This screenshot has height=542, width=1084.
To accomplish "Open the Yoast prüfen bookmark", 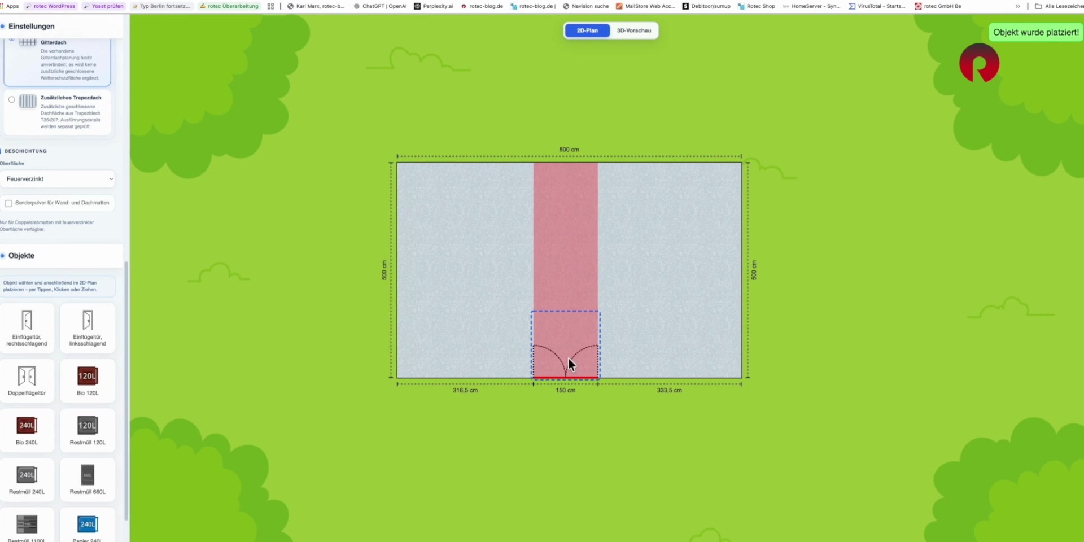I will pos(103,6).
